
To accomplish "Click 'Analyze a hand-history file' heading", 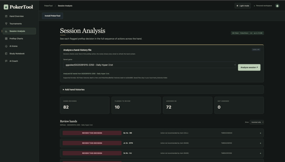I will [77, 50].
